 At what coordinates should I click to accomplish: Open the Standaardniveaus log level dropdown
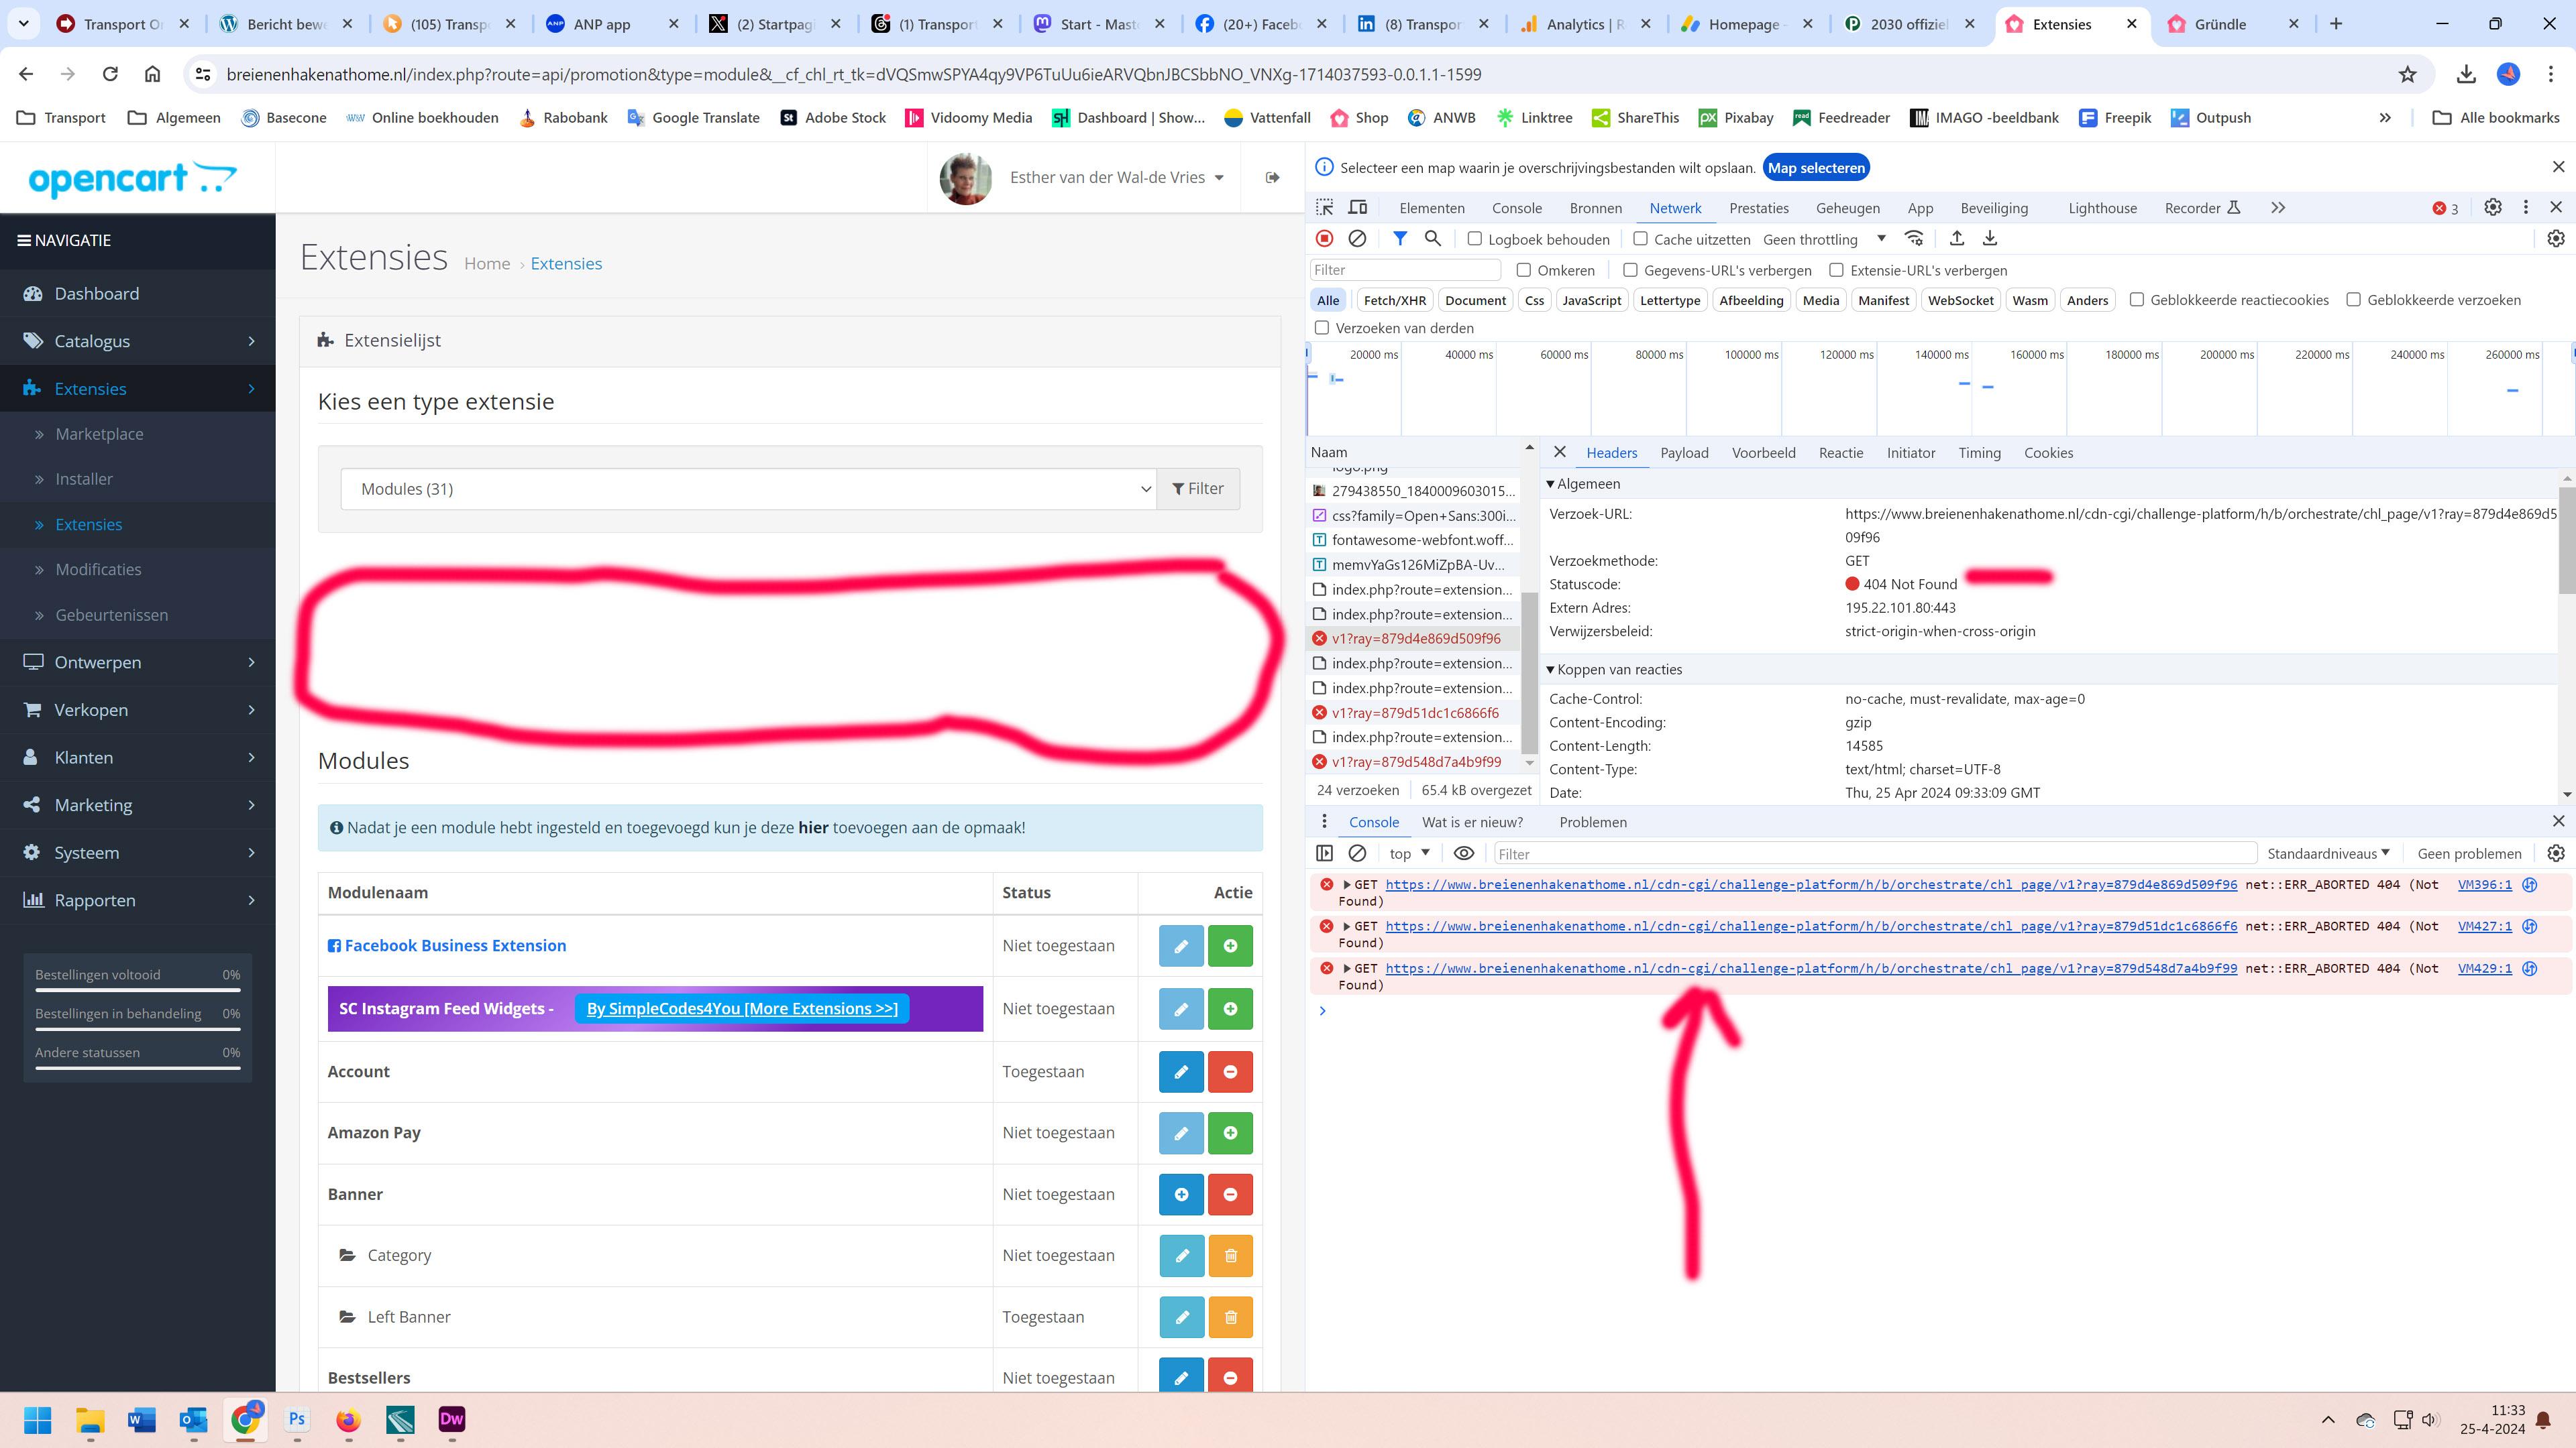point(2328,853)
